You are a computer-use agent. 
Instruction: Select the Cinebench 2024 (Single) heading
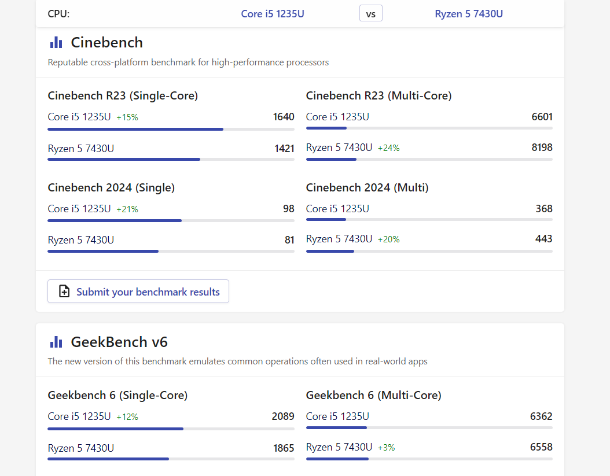(111, 187)
